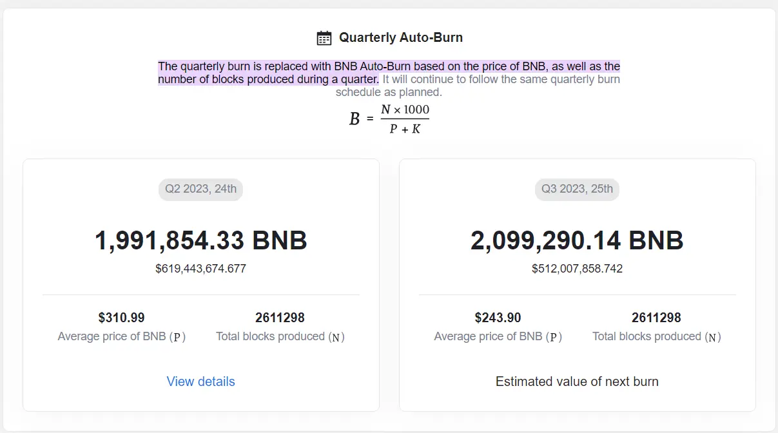Select the $619,443,674.677 value
The width and height of the screenshot is (778, 433).
pos(201,269)
